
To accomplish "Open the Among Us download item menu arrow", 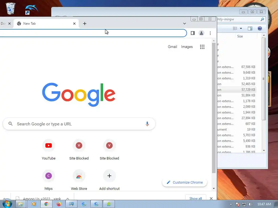I will tap(67, 199).
